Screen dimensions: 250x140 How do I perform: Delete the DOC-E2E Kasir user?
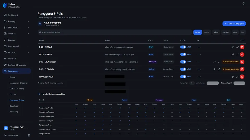[x=242, y=54]
